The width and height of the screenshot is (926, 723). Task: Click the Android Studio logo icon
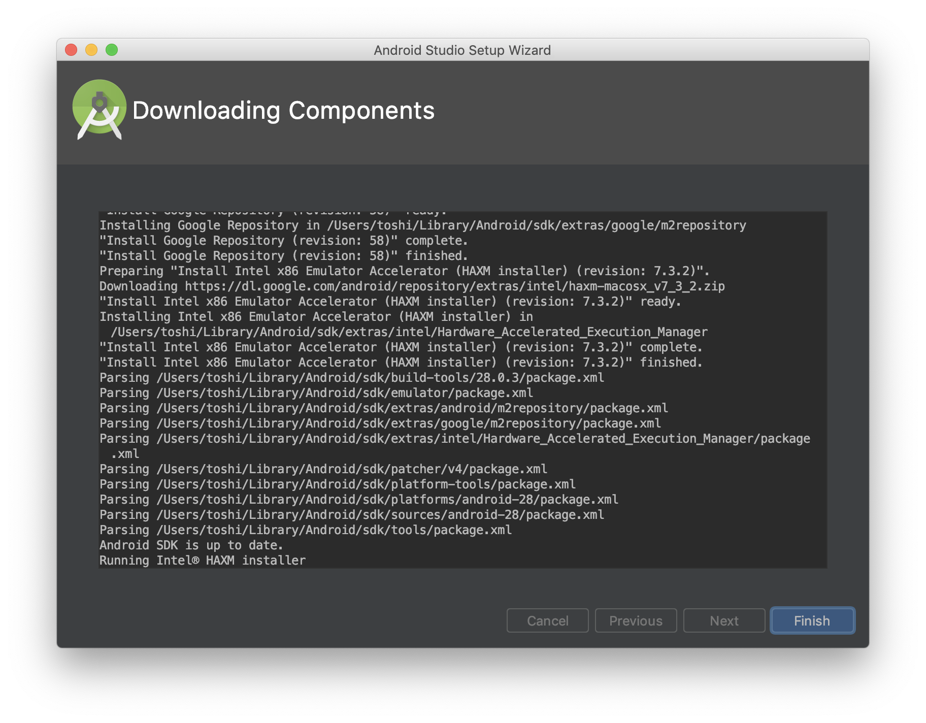click(x=100, y=110)
